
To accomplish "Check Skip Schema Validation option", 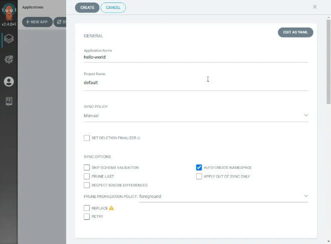I will click(x=87, y=167).
